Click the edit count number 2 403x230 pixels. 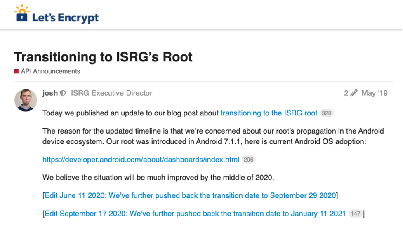coord(346,93)
